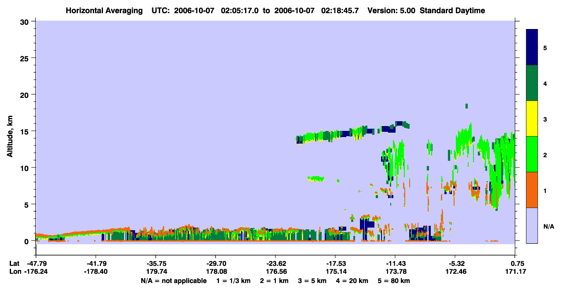Click the latitude label -29.70
This screenshot has height=293, width=572.
(215, 264)
